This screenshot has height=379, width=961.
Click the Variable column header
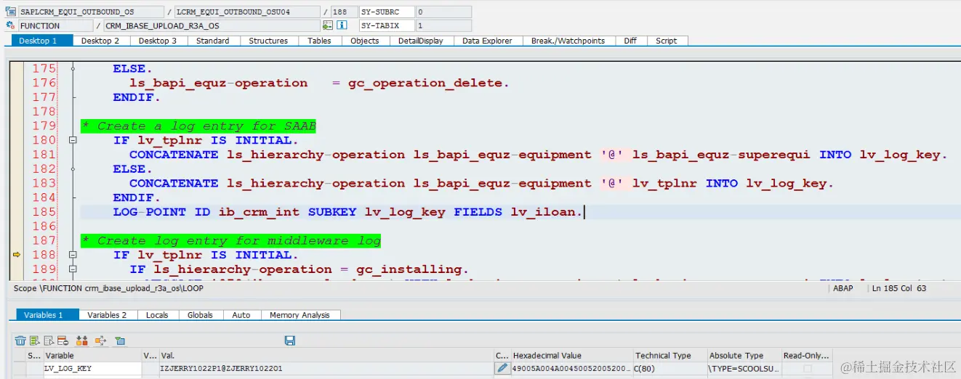[x=92, y=356]
